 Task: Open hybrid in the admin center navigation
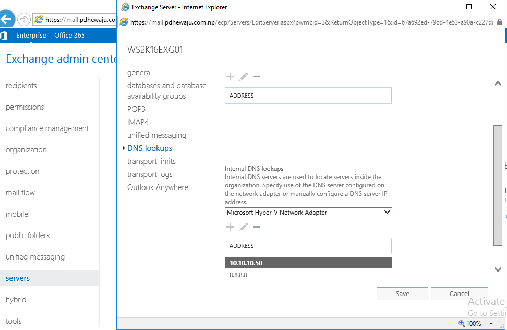16,300
